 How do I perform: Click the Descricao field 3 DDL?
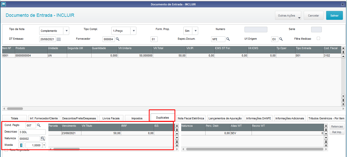click(x=32, y=132)
